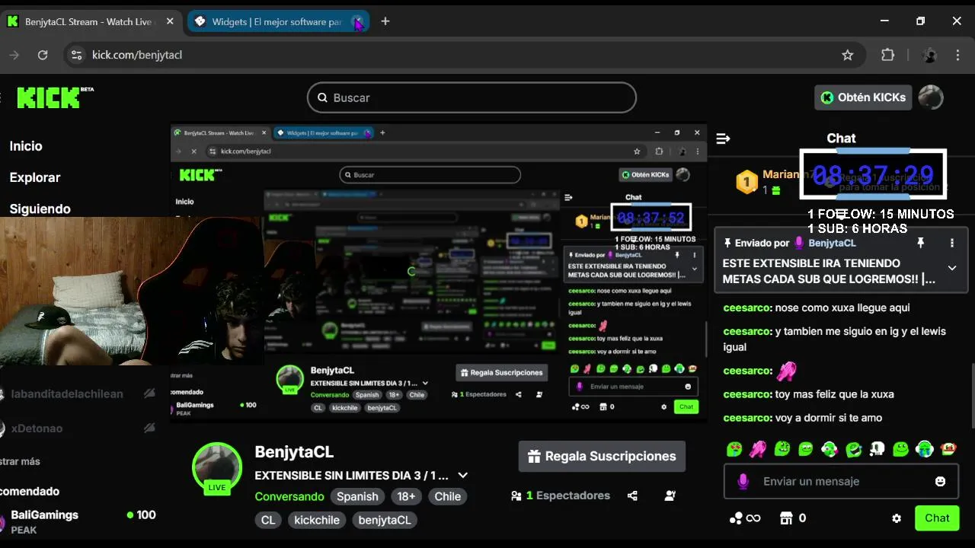The image size is (975, 548).
Task: Send the heart-eyes green emote
Action: pos(734,449)
